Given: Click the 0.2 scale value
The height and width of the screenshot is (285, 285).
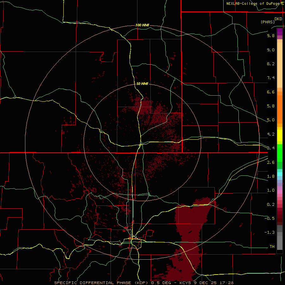Looking at the screenshot, I should pos(271,205).
